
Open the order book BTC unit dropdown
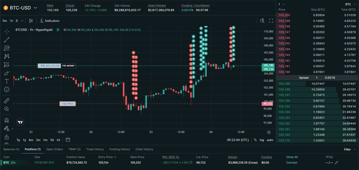click(350, 4)
